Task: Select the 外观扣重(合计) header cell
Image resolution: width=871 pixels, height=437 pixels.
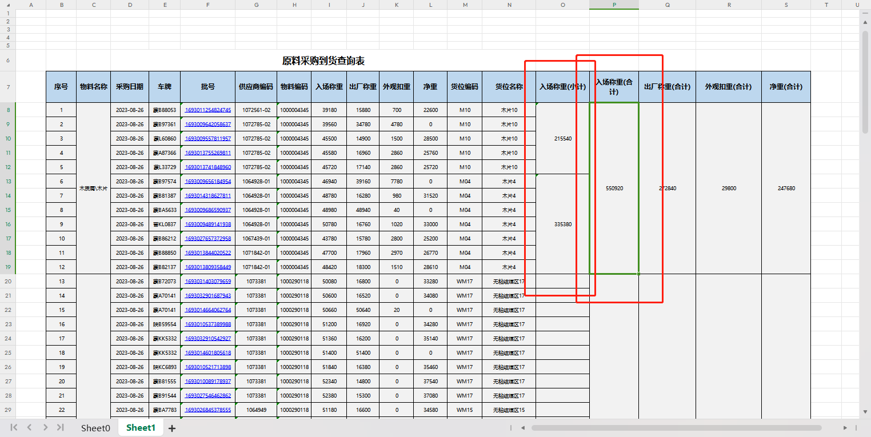Action: pyautogui.click(x=729, y=87)
